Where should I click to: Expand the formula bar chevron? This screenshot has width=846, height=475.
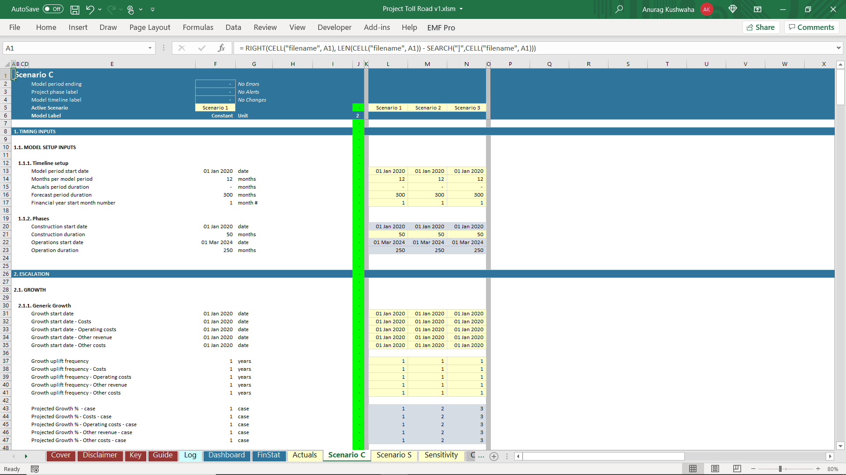click(x=838, y=48)
